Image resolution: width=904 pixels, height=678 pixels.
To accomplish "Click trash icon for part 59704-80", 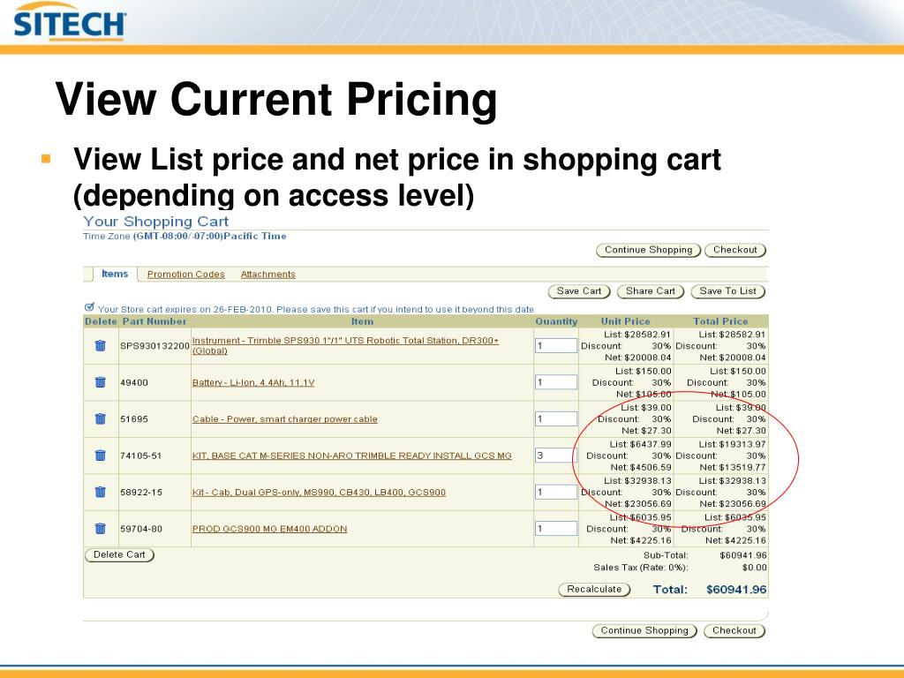I will 101,529.
